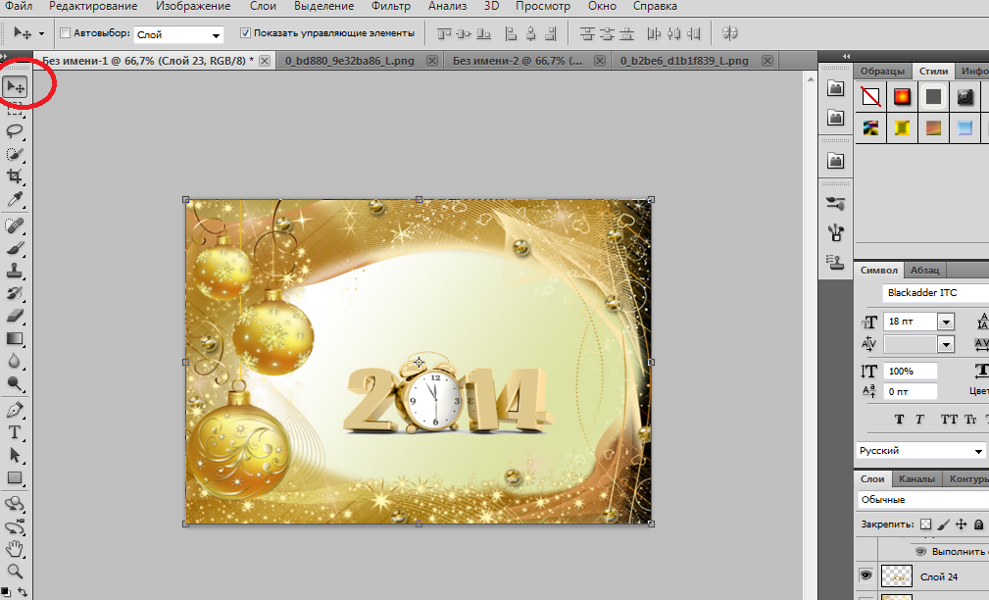Viewport: 989px width, 600px height.
Task: Select the Pen tool
Action: pos(15,410)
